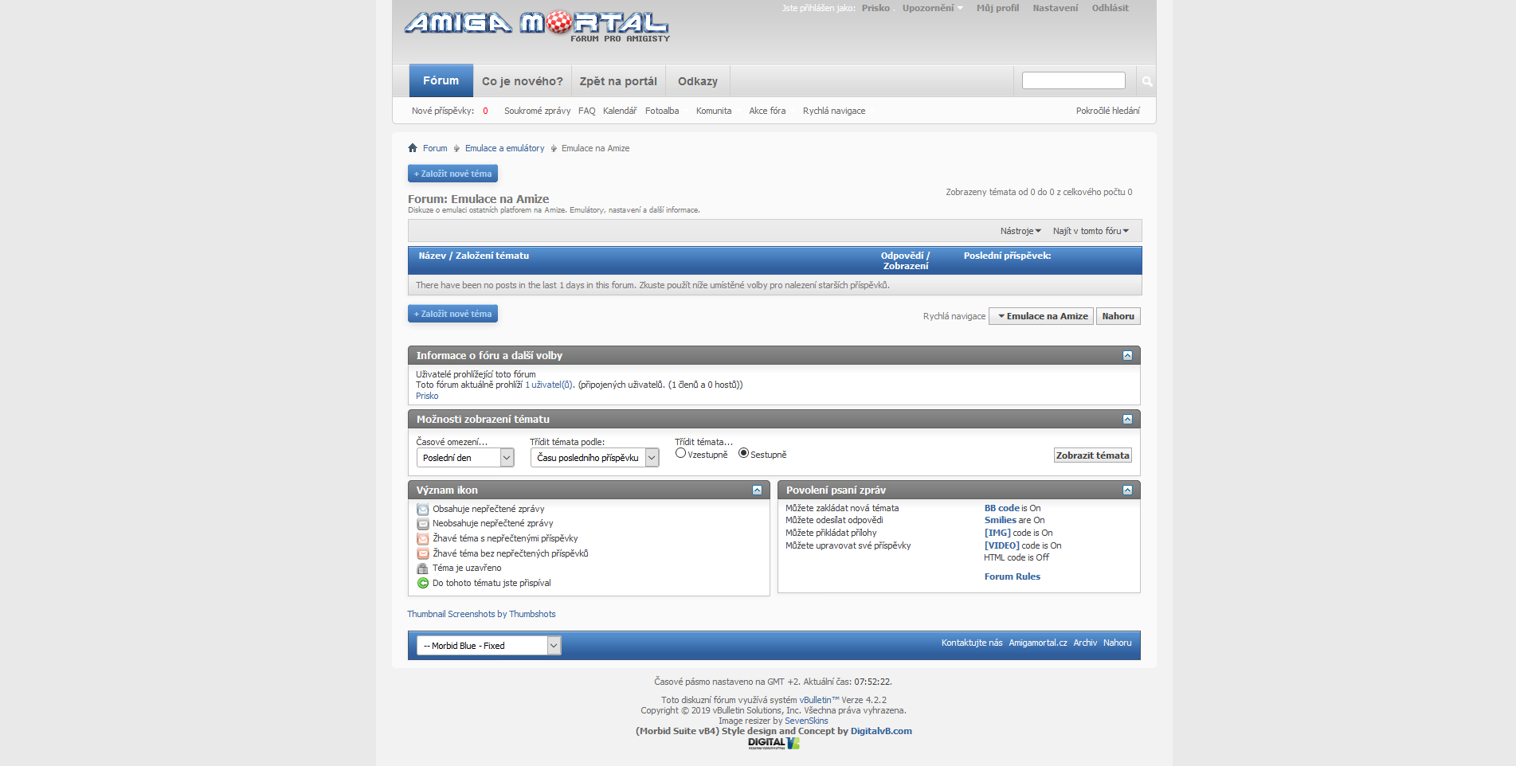
Task: Collapse the Informace o fóru section
Action: 1127,356
